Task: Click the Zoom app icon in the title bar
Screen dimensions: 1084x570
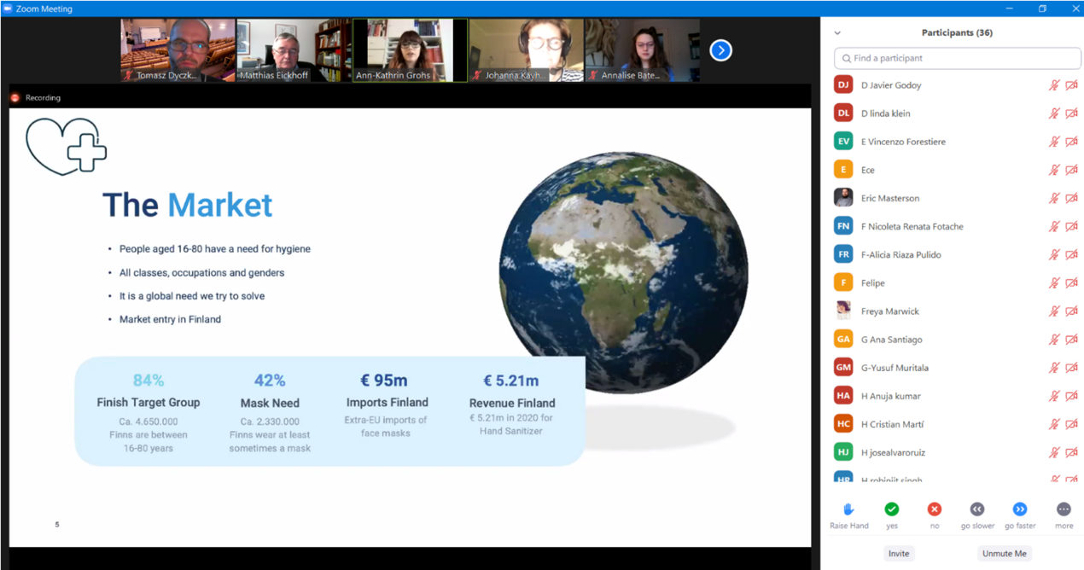Action: pos(8,9)
